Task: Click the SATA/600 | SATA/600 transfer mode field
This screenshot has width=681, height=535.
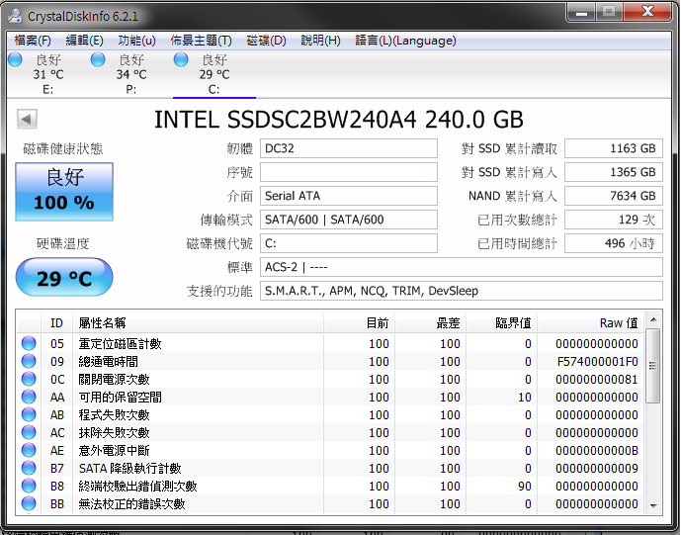Action: point(348,220)
